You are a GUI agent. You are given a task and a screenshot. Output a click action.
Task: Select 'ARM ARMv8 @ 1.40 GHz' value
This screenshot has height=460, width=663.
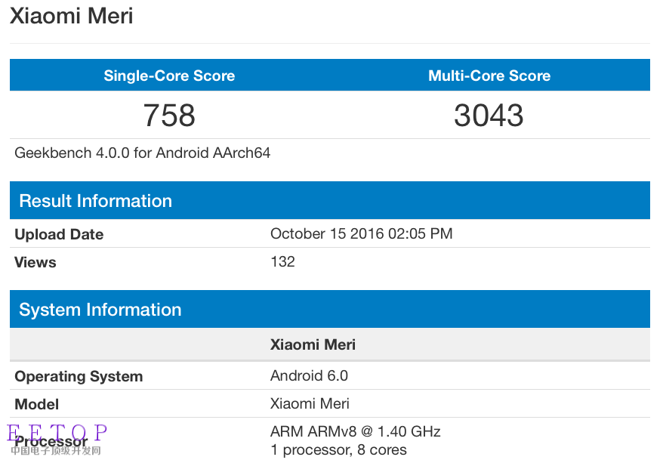point(356,431)
